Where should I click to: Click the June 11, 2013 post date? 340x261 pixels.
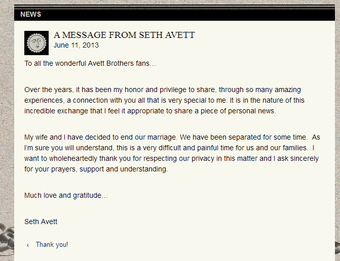pos(76,45)
